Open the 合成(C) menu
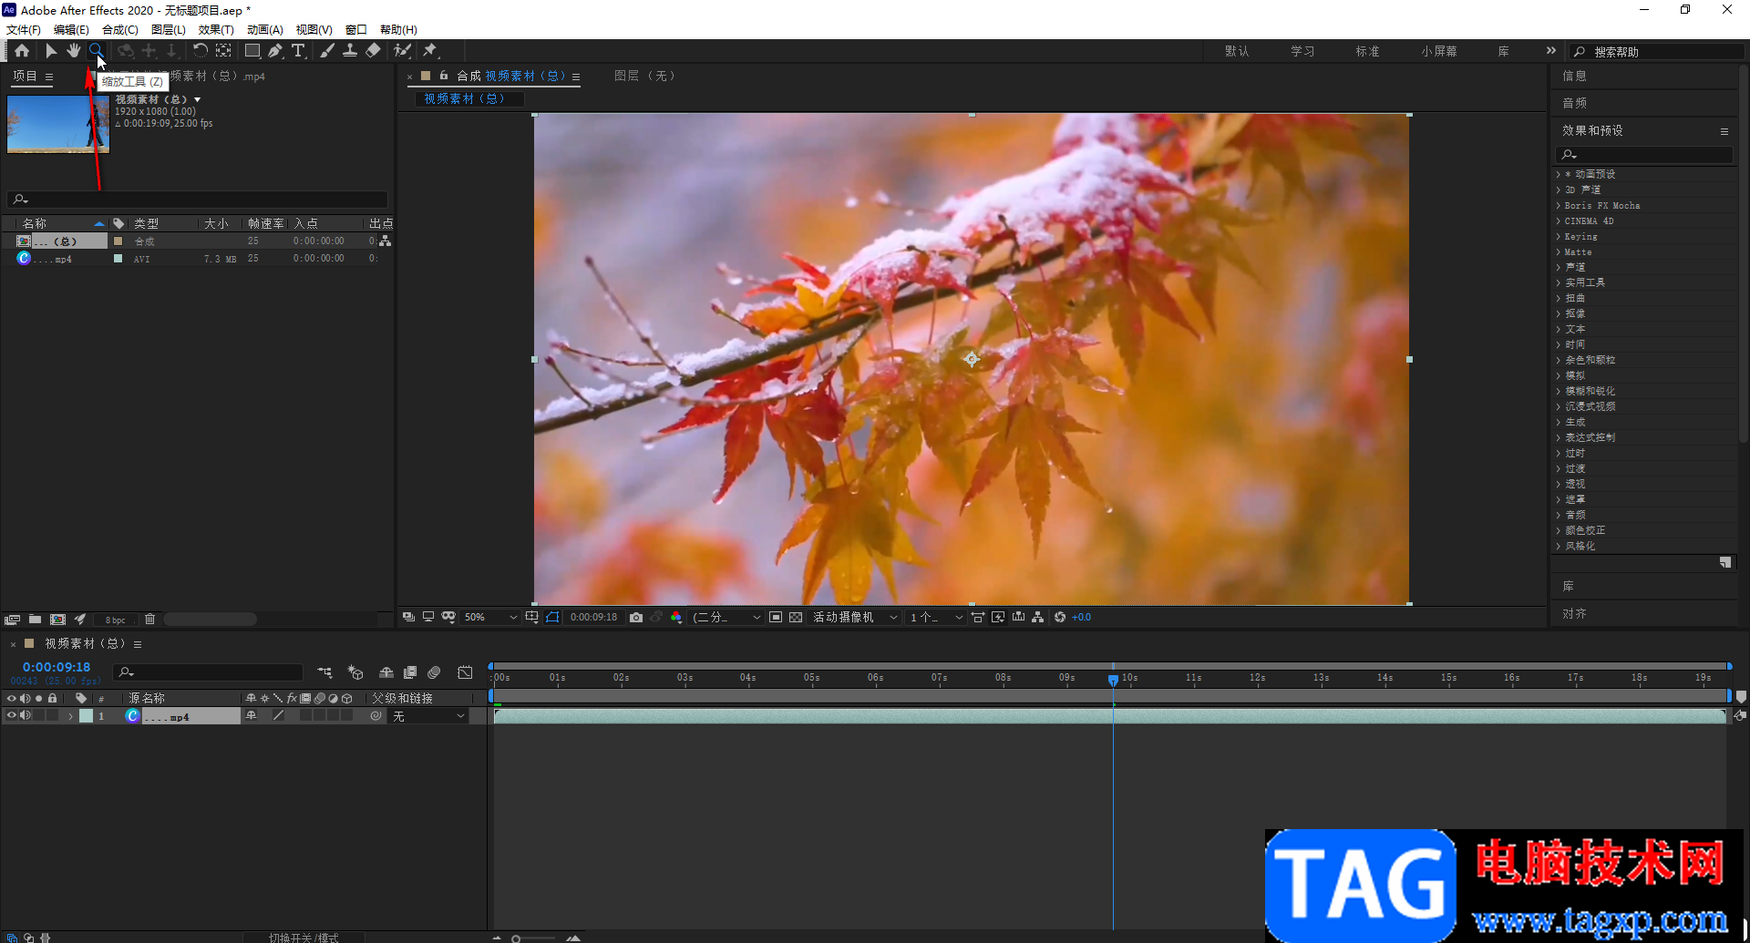 [x=119, y=30]
